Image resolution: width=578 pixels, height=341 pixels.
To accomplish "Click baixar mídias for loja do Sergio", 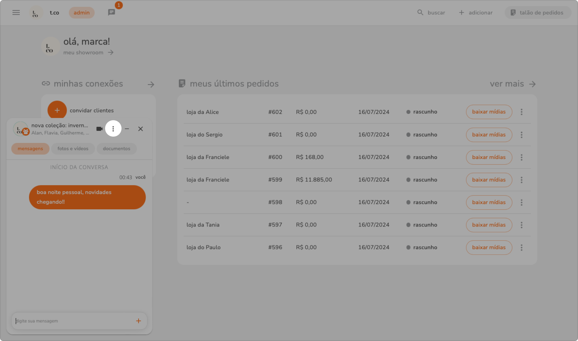I will point(489,135).
